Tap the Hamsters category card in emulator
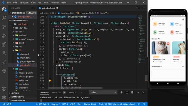This screenshot has width=188, height=106. click(159, 24)
